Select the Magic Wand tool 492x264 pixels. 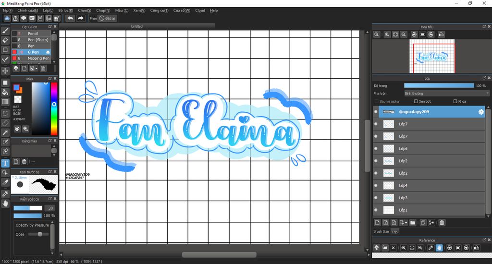[x=5, y=132]
